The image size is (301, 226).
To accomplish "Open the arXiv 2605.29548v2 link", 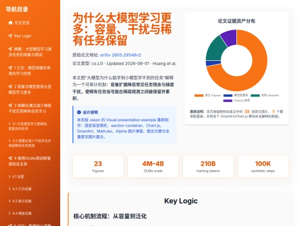I will pyautogui.click(x=120, y=55).
